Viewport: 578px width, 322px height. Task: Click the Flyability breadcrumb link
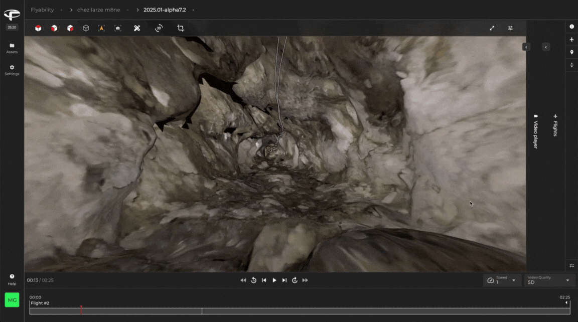pyautogui.click(x=42, y=10)
